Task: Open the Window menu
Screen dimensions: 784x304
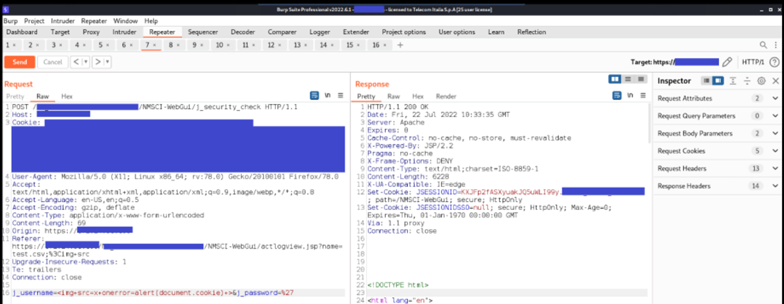Action: 126,21
